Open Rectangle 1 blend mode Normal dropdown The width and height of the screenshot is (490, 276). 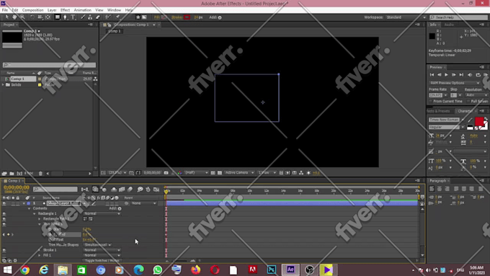[x=102, y=213]
